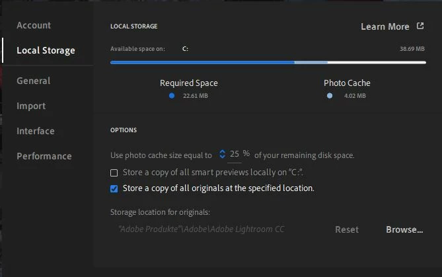The height and width of the screenshot is (277, 442).
Task: Click the Learn More link
Action: [385, 26]
